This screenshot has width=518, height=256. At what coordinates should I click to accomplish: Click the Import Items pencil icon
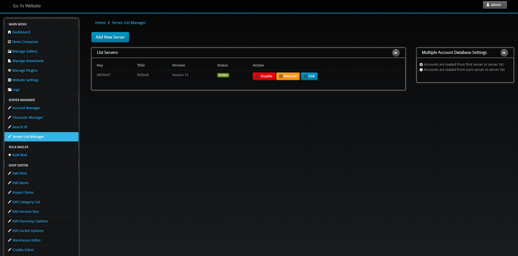pos(10,192)
